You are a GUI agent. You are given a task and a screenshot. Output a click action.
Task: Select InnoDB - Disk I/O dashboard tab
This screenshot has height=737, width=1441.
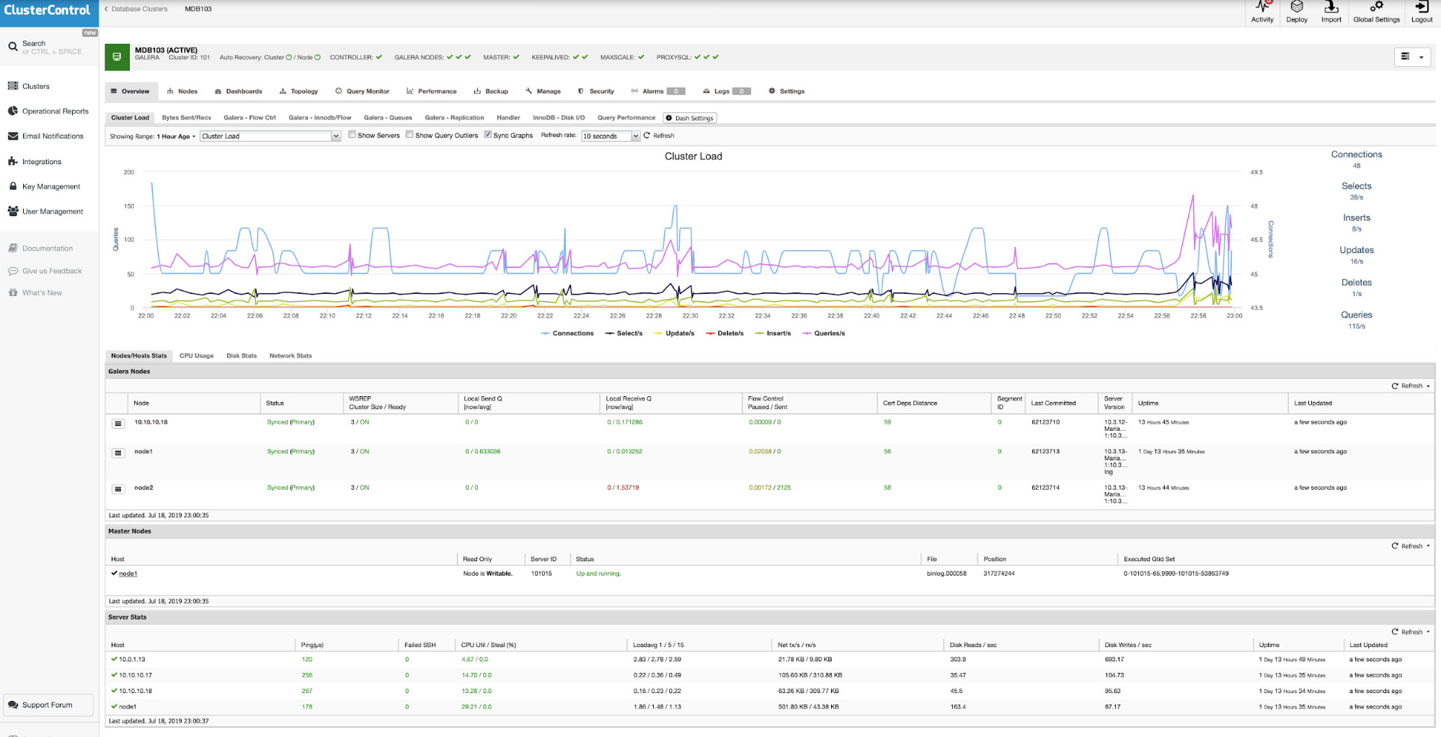(559, 117)
